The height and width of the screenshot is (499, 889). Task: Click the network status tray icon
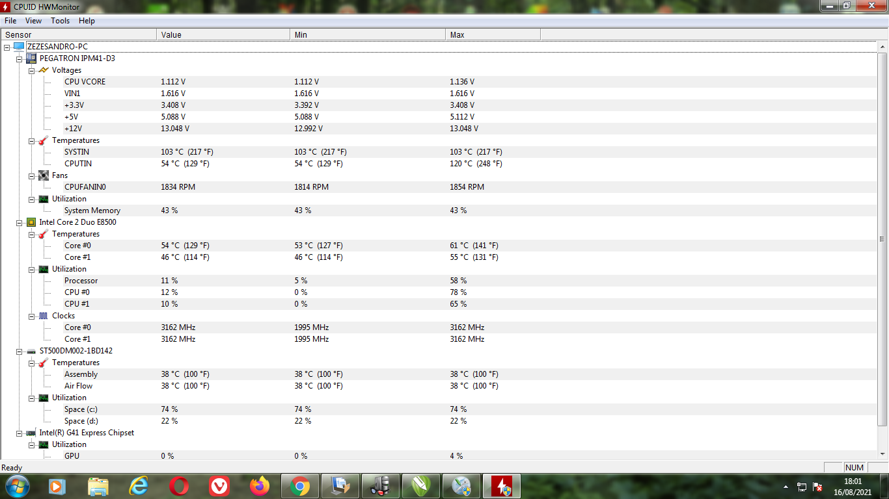(802, 486)
